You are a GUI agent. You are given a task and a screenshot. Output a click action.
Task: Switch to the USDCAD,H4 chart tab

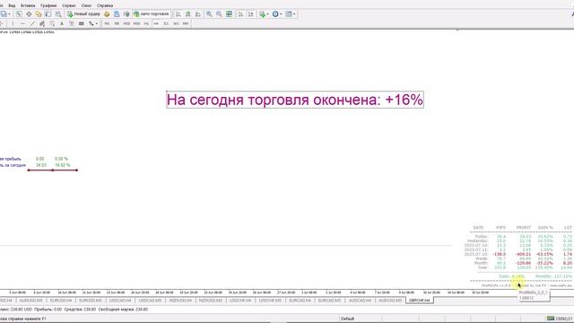point(120,301)
